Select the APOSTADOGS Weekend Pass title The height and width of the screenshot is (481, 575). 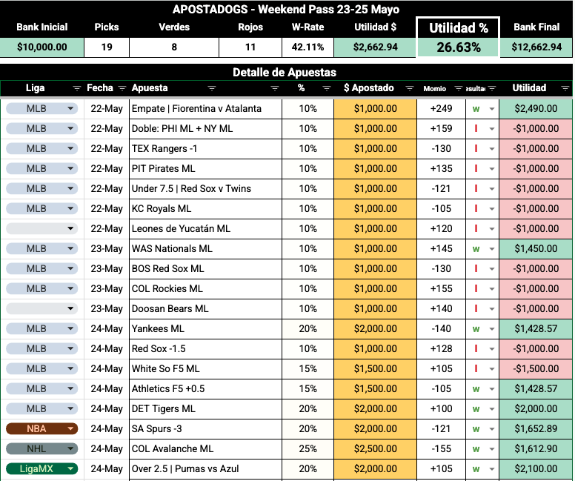point(286,9)
